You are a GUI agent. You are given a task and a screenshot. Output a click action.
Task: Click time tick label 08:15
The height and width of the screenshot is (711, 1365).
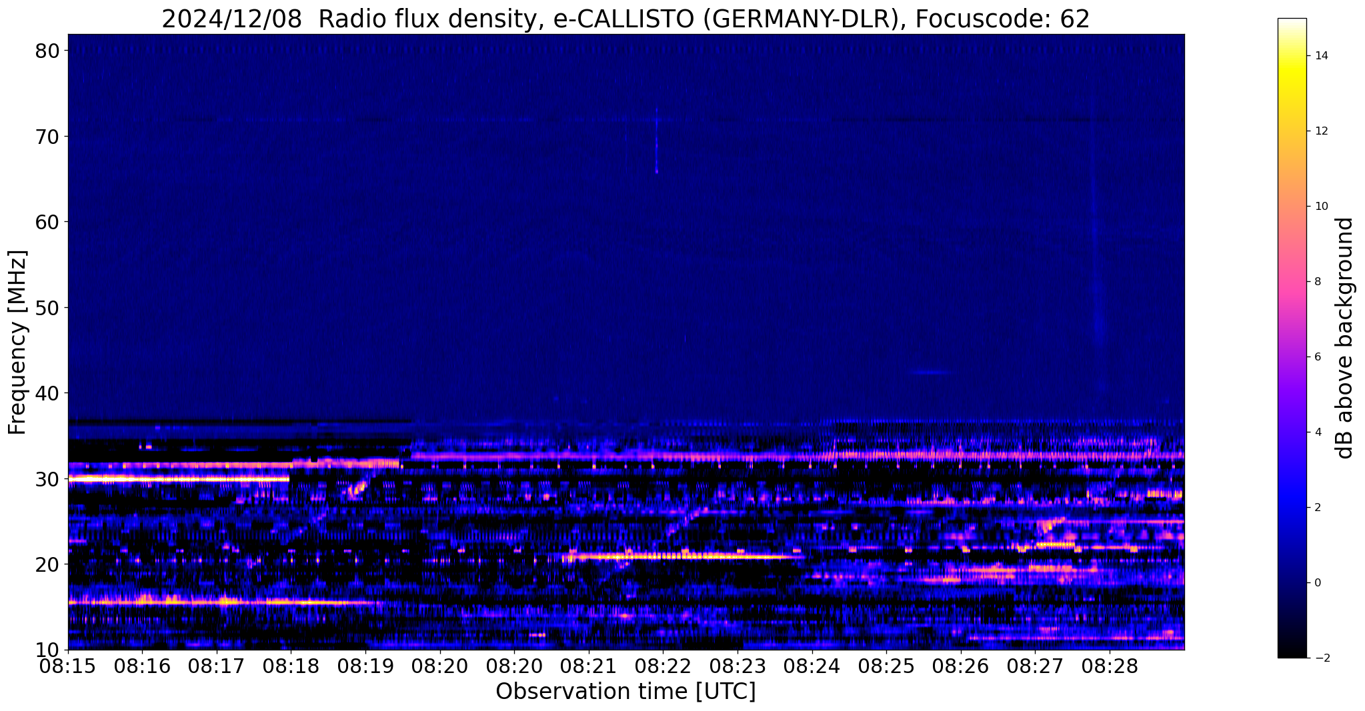pyautogui.click(x=68, y=666)
